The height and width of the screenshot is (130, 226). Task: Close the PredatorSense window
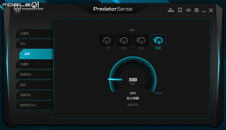tap(211, 10)
